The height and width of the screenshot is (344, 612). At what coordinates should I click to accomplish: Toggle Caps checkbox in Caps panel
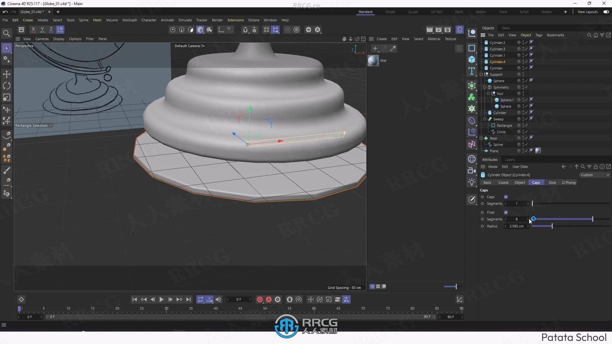coord(506,197)
